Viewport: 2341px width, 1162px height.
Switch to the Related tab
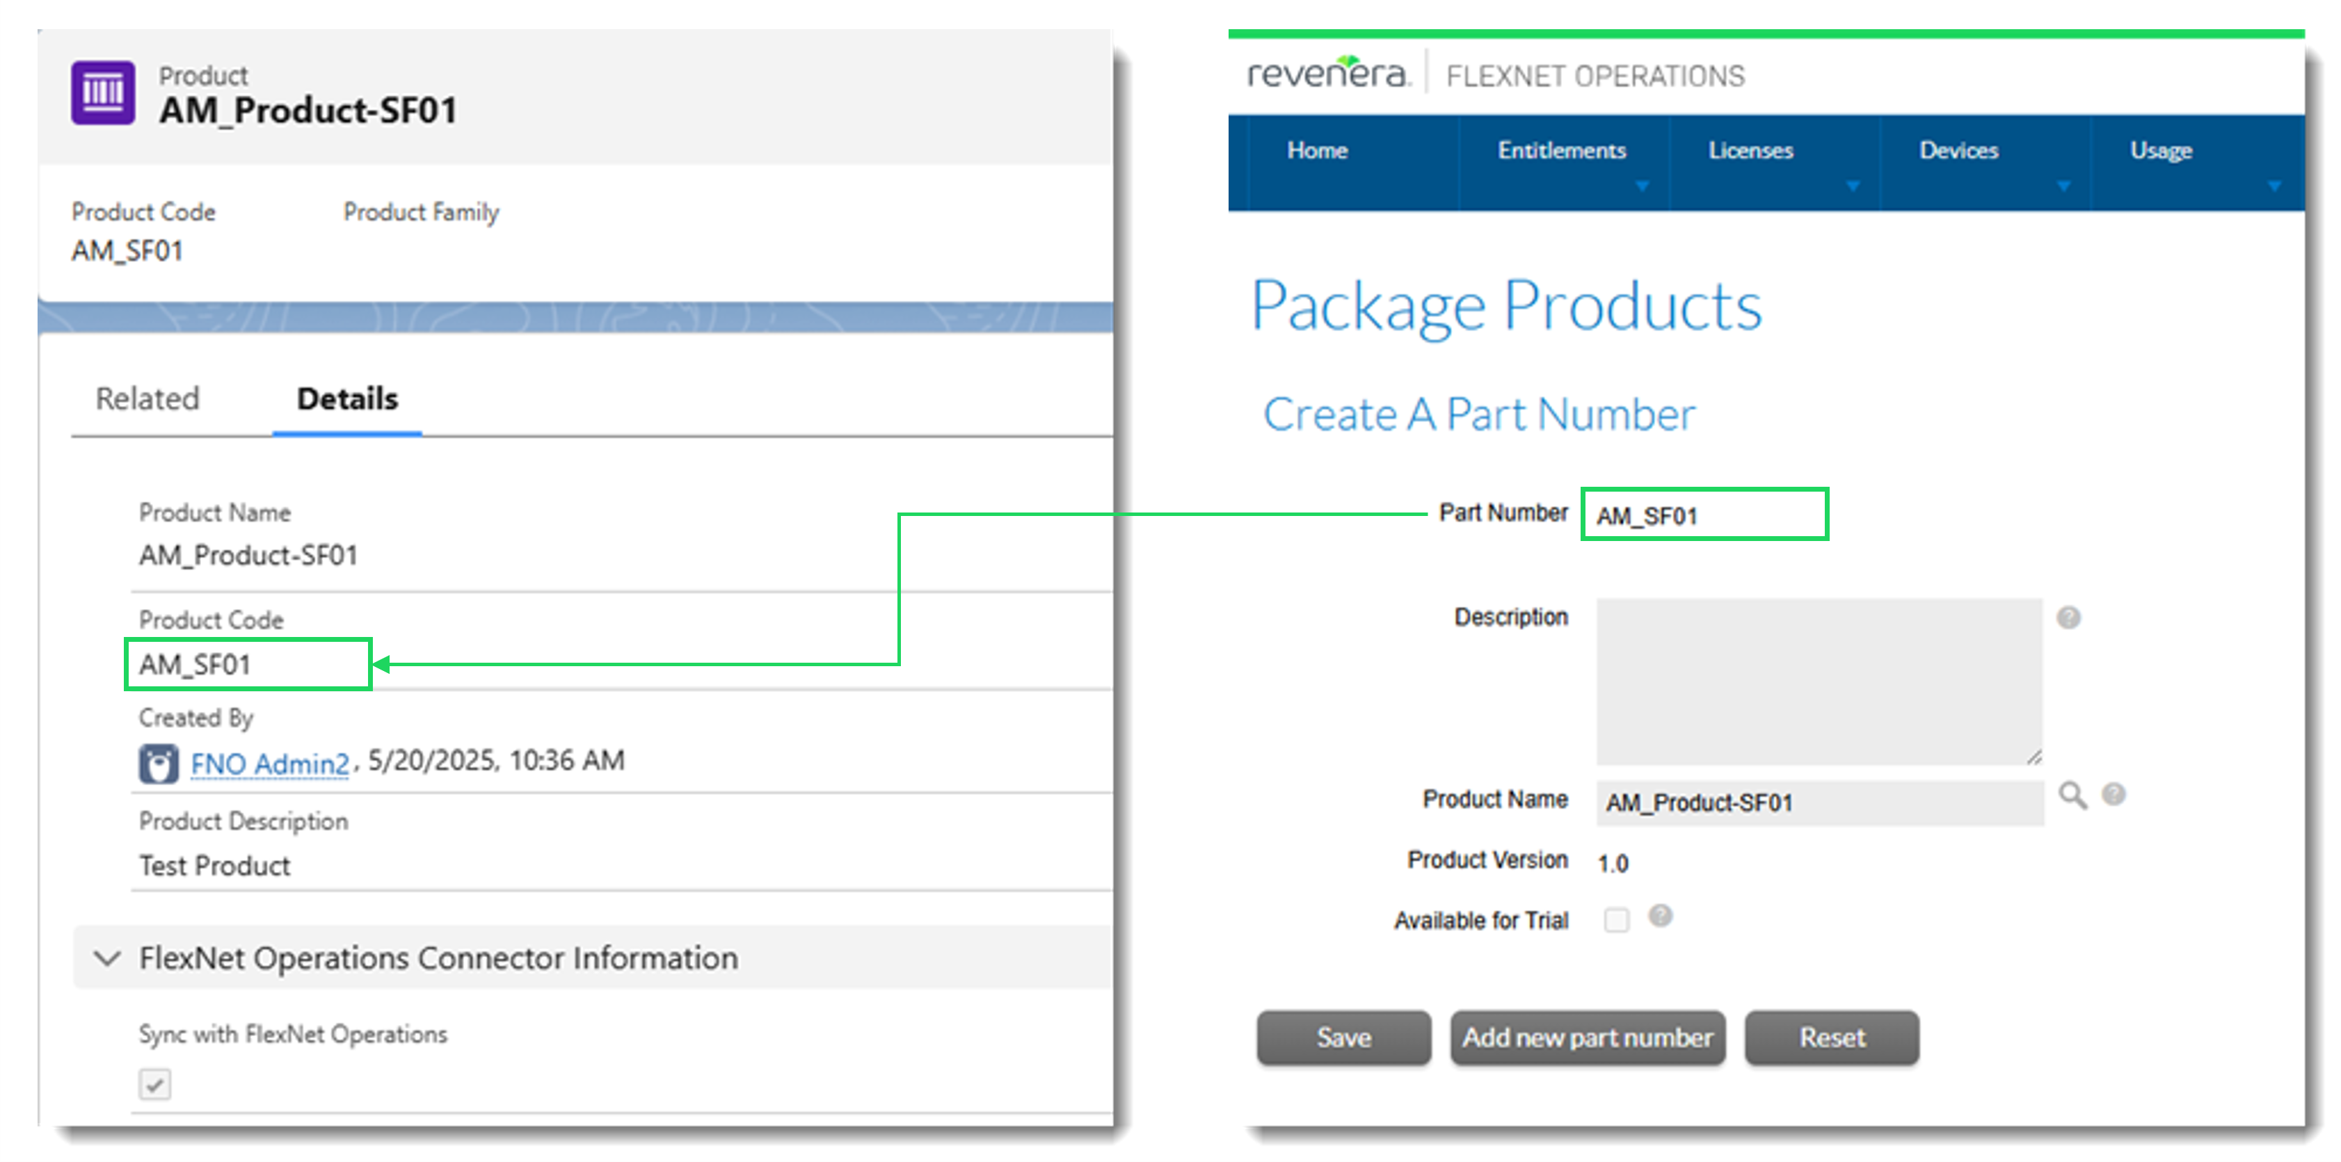click(x=147, y=399)
